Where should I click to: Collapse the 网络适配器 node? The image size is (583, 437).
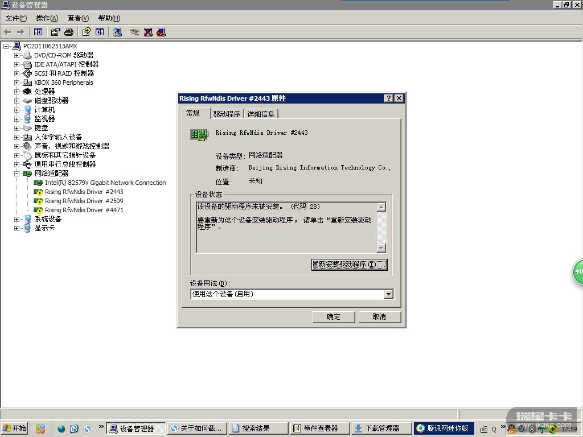pos(17,174)
